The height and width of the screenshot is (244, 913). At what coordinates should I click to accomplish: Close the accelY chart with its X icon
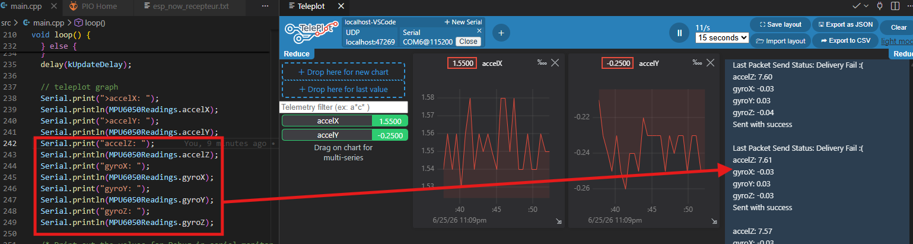tap(711, 63)
